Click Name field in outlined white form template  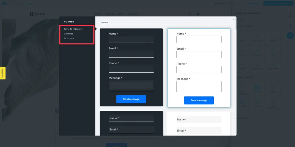(x=199, y=39)
